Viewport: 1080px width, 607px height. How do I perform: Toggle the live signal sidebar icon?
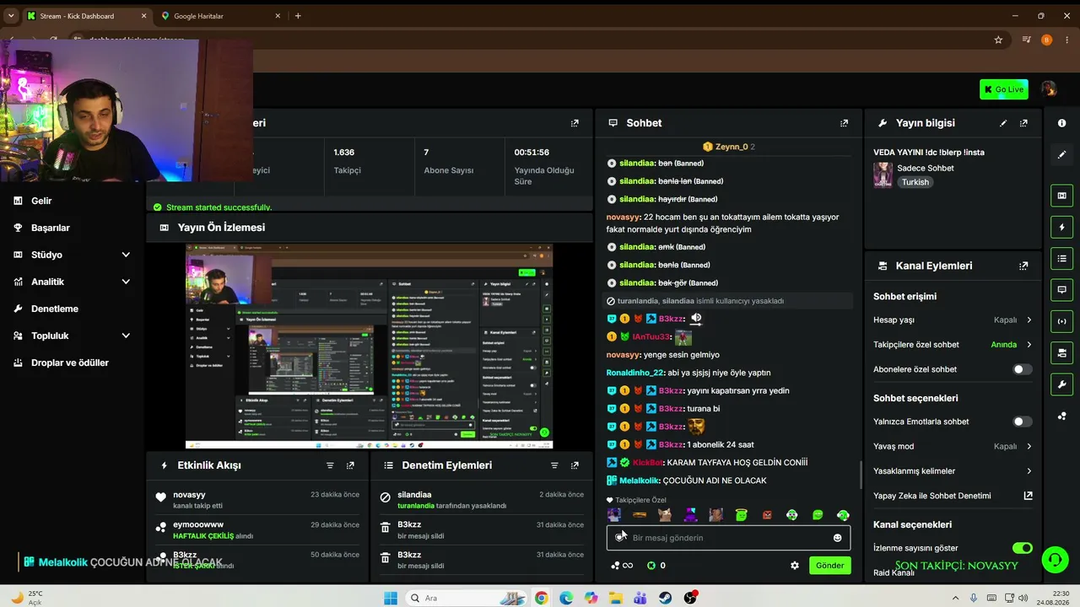point(1062,320)
